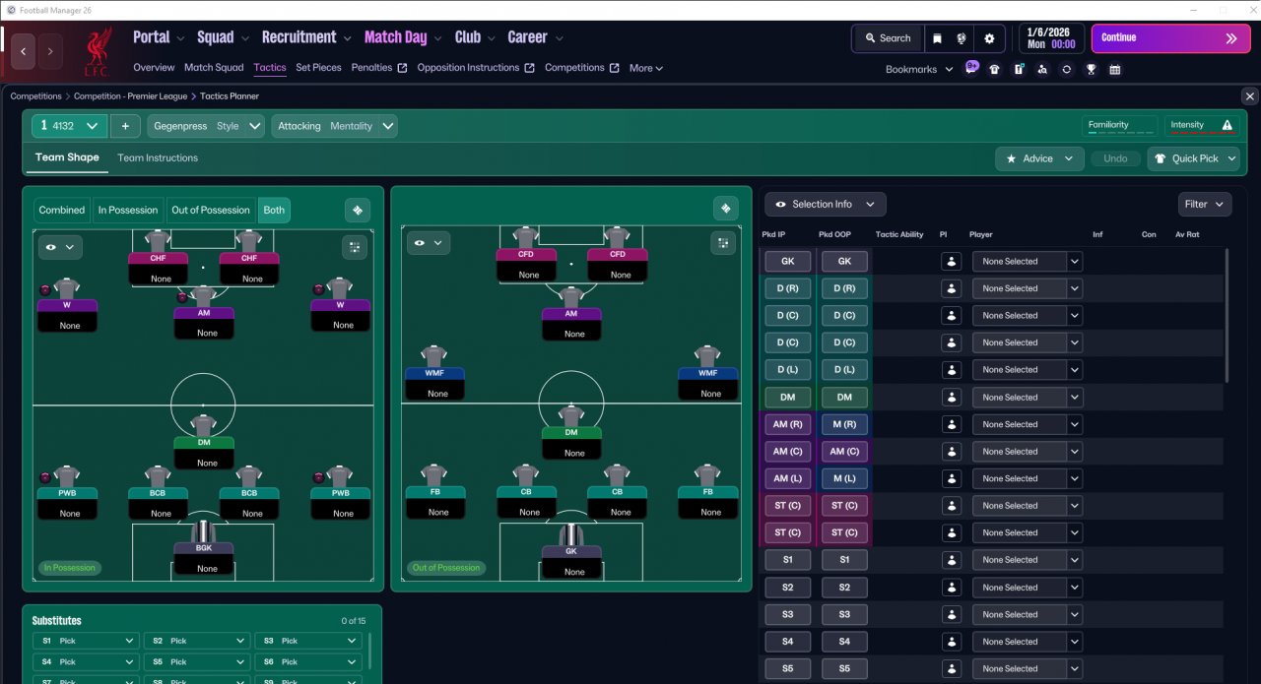Click the shirt icon in the bookmarks bar
This screenshot has height=684, width=1261.
point(995,70)
